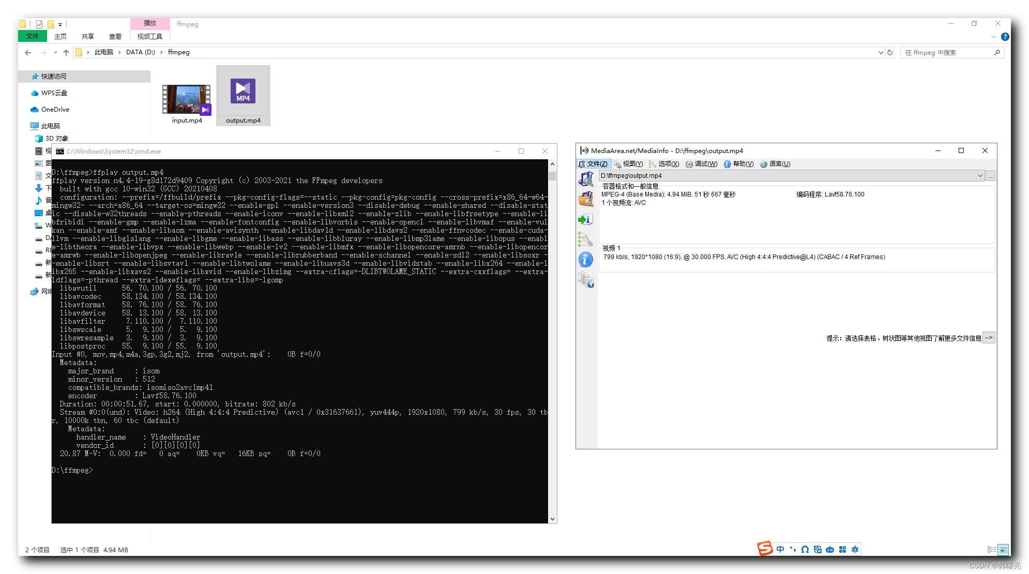
Task: Click Explorer Forward navigation arrow
Action: coord(43,52)
